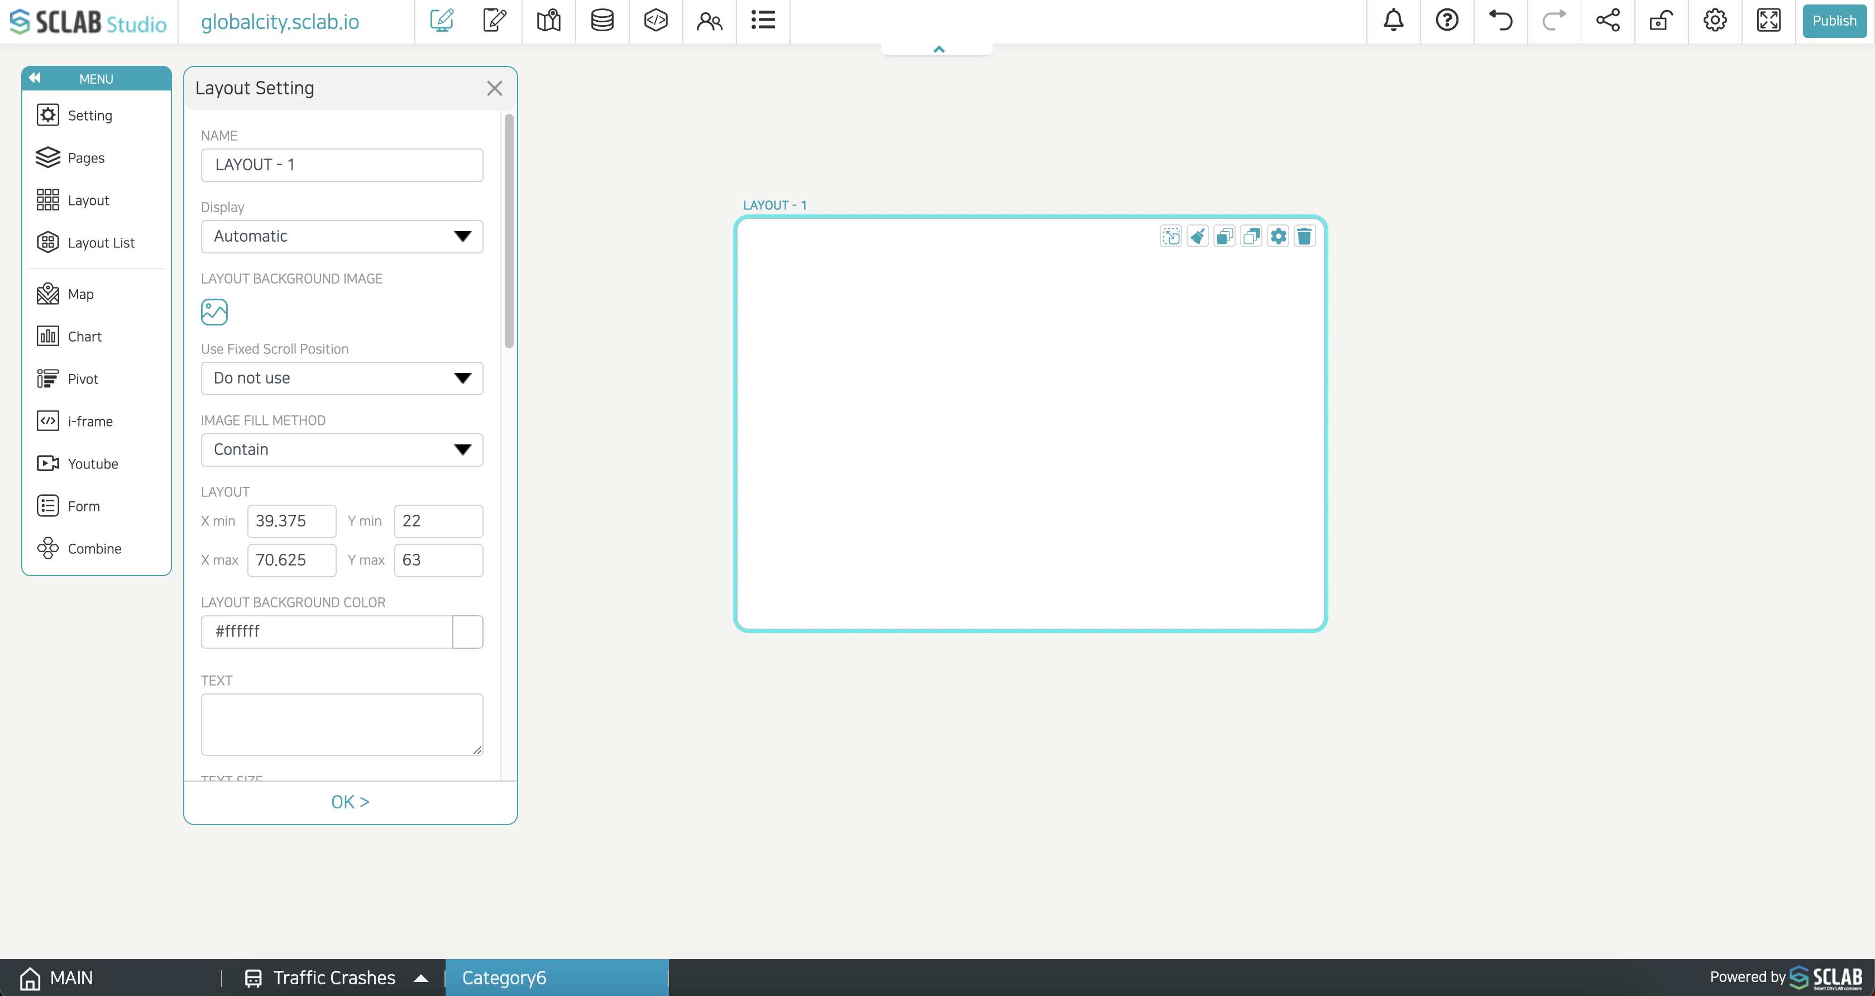The width and height of the screenshot is (1875, 996).
Task: Switch to mobile edit mode icon
Action: 495,20
